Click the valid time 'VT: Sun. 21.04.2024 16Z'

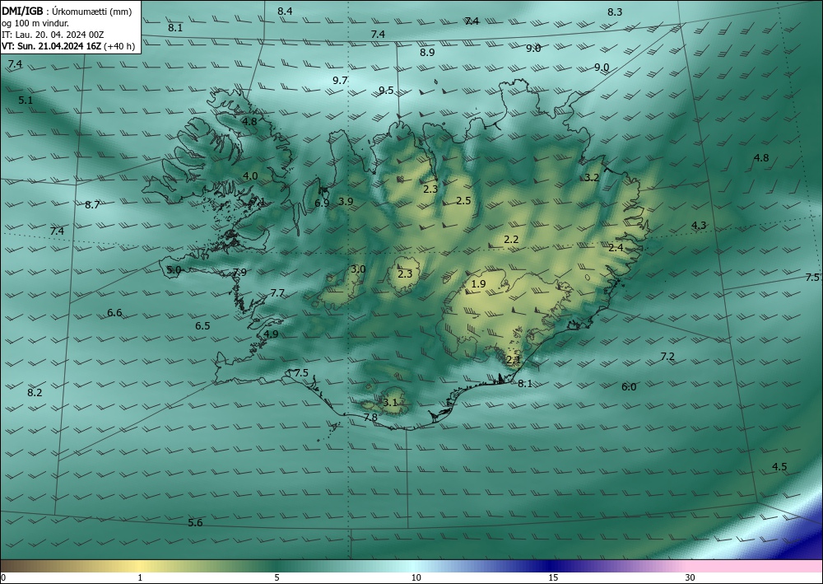tap(52, 46)
